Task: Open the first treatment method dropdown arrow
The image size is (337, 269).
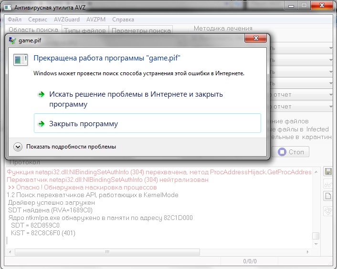Action: (331, 48)
